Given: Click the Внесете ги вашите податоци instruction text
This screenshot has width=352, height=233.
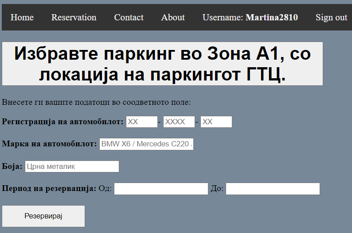Looking at the screenshot, I should pos(96,102).
